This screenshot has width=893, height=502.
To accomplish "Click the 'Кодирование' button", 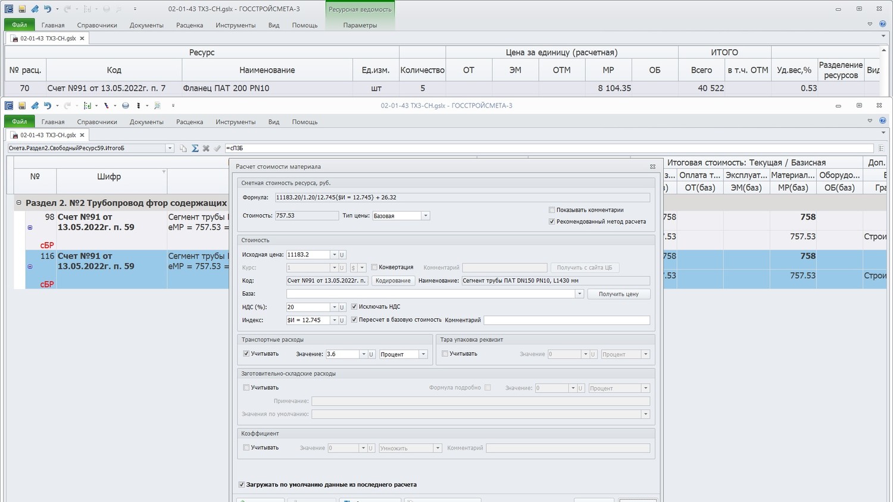I will 393,281.
